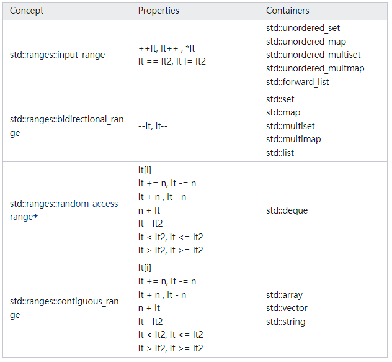Click the std::set container entry

280,99
